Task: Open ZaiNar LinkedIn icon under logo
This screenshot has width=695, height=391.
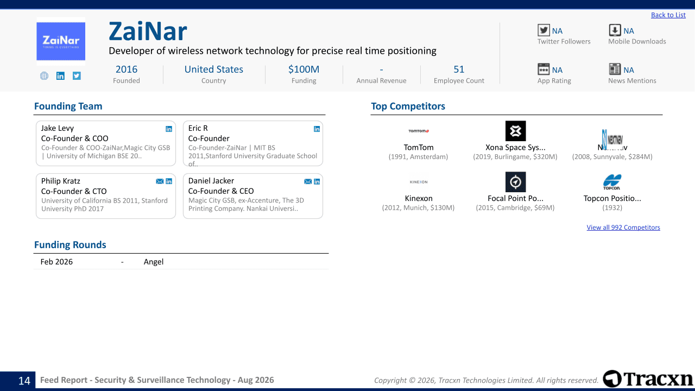Action: tap(60, 76)
